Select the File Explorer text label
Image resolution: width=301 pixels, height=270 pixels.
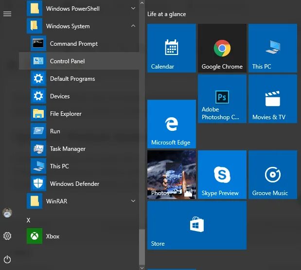click(66, 114)
